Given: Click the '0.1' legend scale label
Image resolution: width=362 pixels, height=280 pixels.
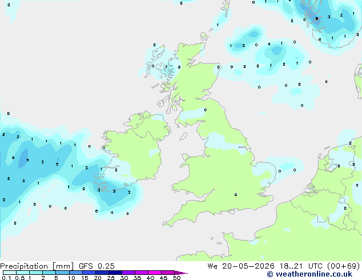Looking at the screenshot, I should click(6, 278).
